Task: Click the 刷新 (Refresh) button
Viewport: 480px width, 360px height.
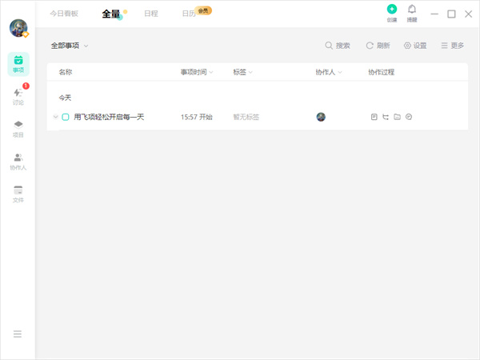Action: [x=378, y=46]
